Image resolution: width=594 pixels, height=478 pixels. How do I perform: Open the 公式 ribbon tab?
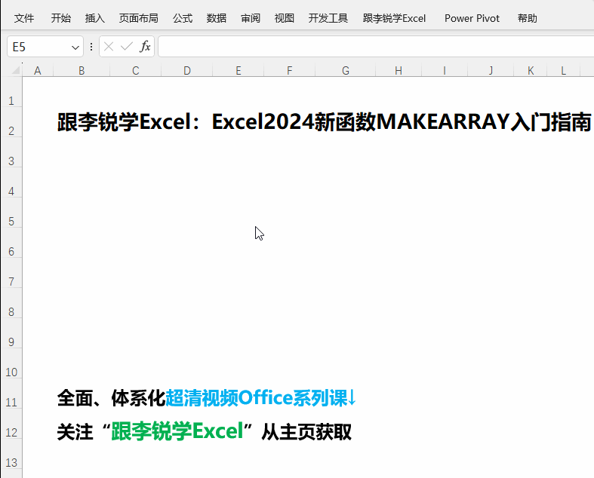[183, 18]
